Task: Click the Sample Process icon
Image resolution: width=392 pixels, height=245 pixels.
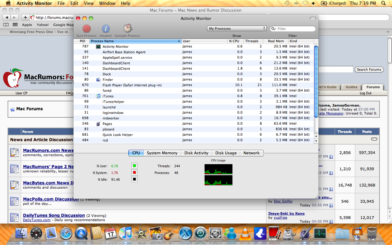Action: coord(128,28)
